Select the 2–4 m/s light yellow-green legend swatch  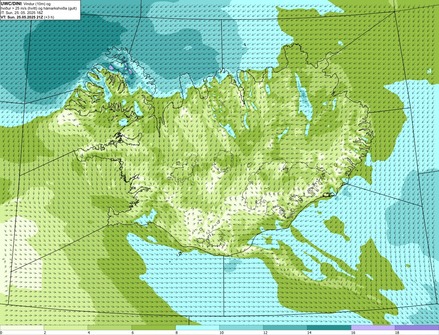pos(66,328)
